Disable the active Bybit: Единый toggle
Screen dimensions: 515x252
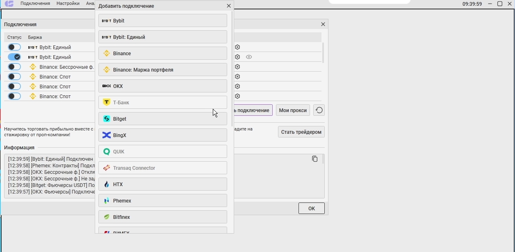click(14, 57)
